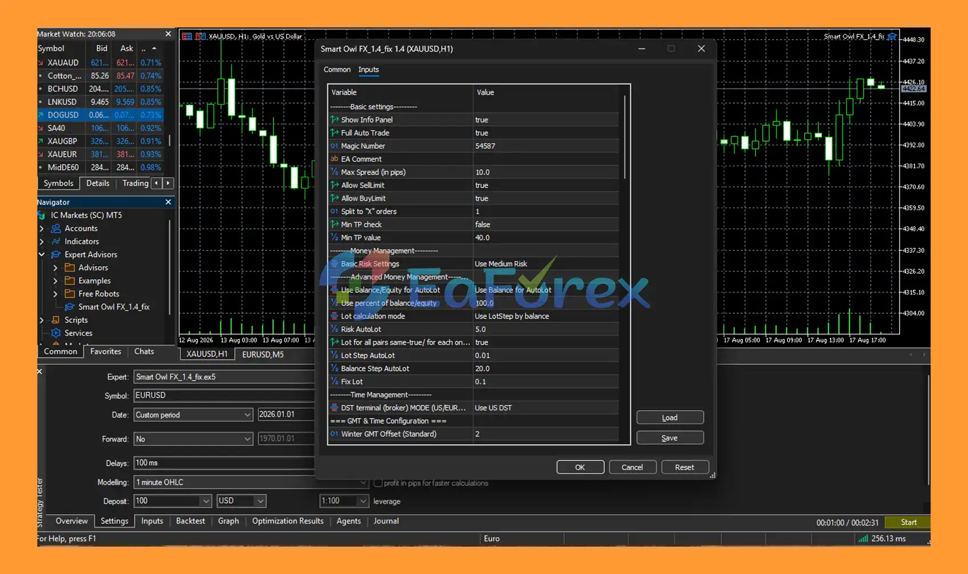Click the connection signal bars icon in status bar
Screen dimensions: 968x574
[863, 539]
